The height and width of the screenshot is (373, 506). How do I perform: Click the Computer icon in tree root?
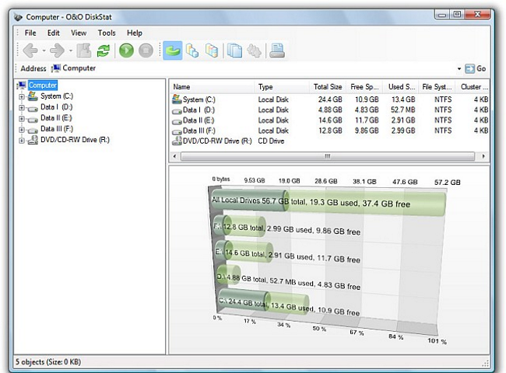point(21,85)
